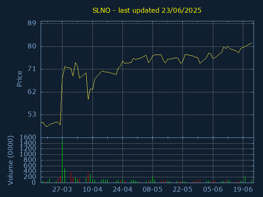The height and width of the screenshot is (197, 263).
Task: Click the vertical 'Price' axis title
Action: [x=19, y=79]
